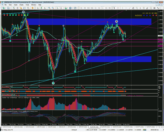The height and width of the screenshot is (132, 164).
Task: Open the File menu
Action: tap(6, 5)
